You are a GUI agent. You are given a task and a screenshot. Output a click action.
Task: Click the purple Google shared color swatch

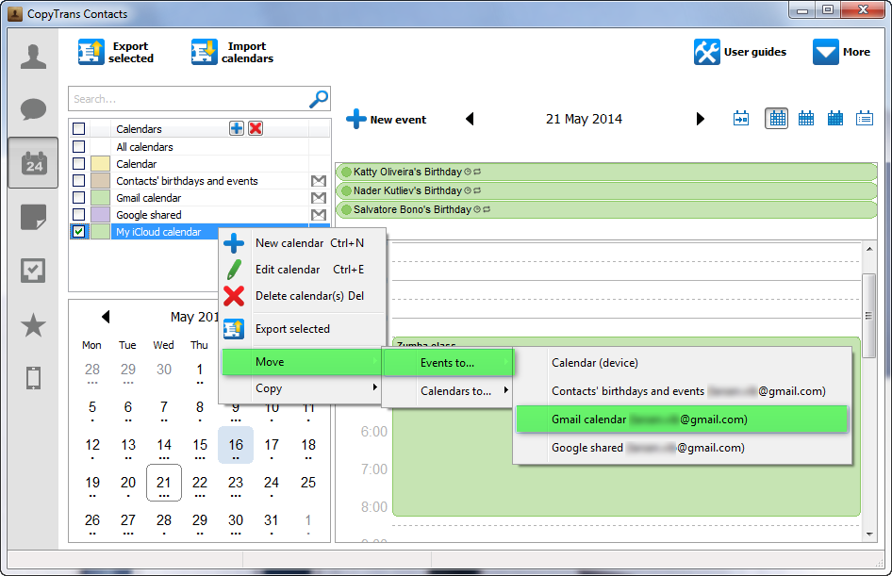click(100, 215)
